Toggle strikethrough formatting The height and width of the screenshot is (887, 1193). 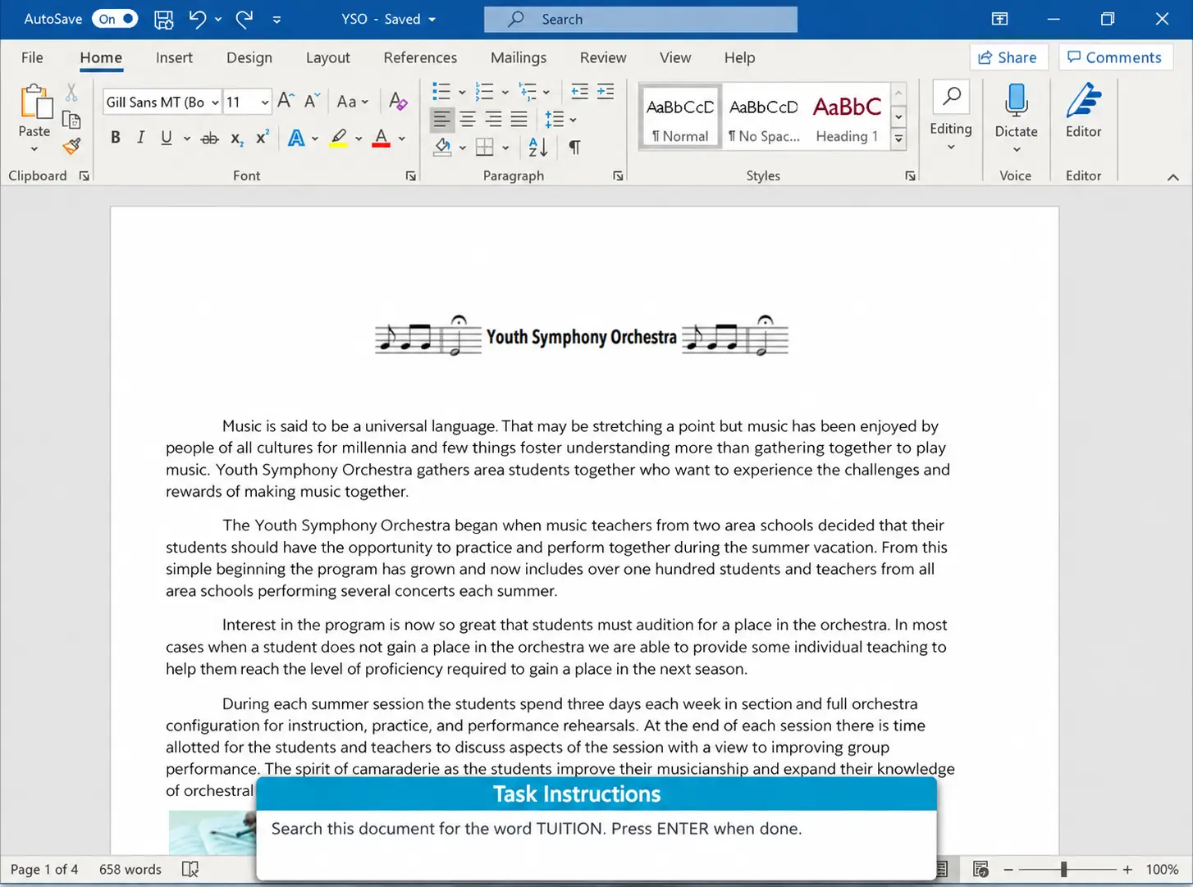tap(210, 139)
